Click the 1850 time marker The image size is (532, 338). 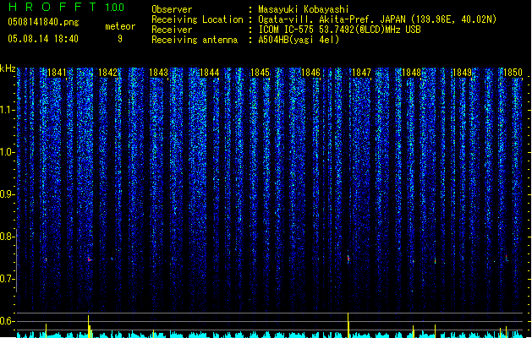click(x=513, y=73)
